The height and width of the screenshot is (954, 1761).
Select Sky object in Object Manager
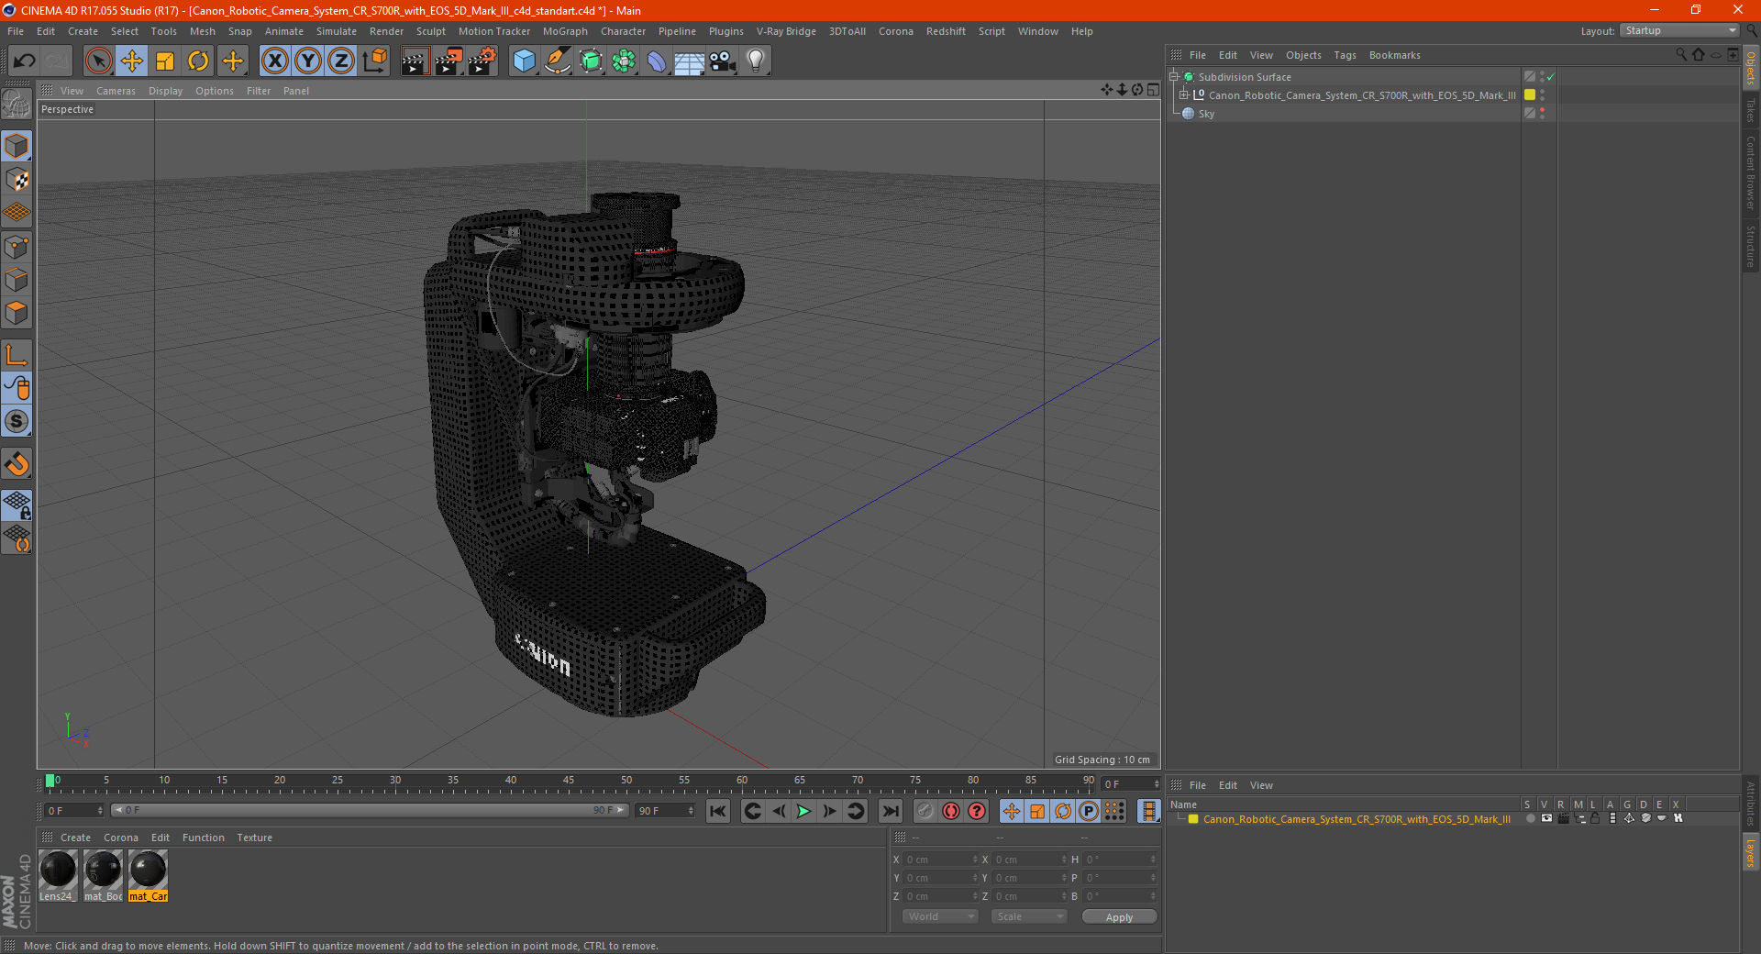pos(1206,114)
